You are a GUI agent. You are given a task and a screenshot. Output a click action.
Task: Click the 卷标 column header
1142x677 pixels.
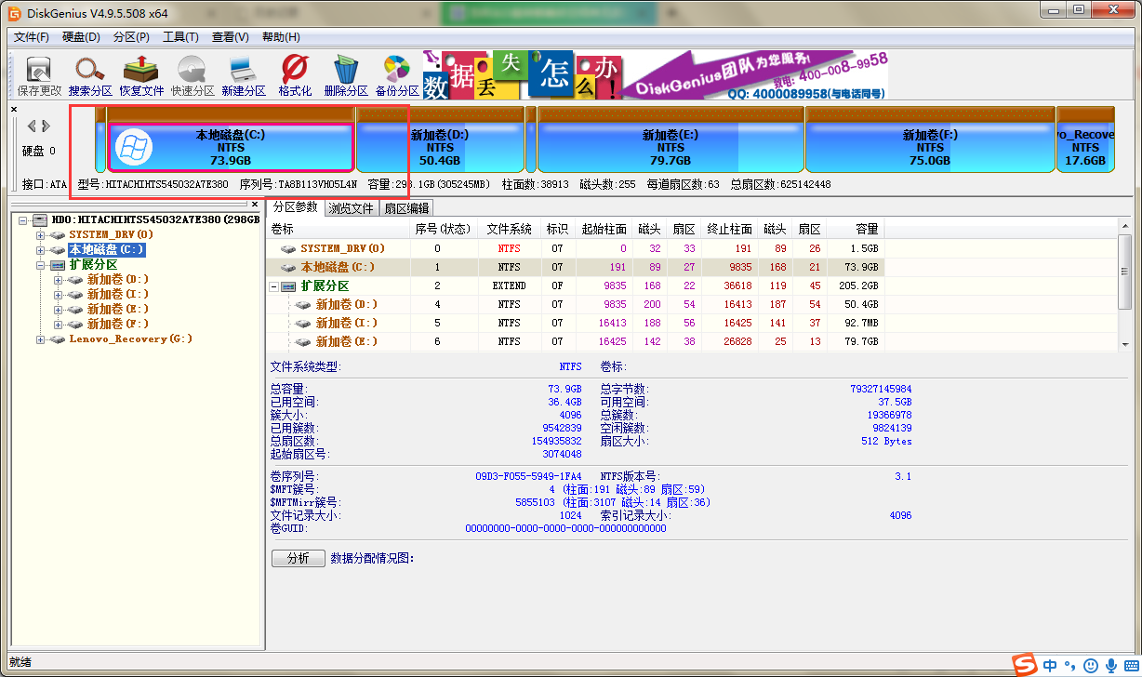(x=338, y=229)
